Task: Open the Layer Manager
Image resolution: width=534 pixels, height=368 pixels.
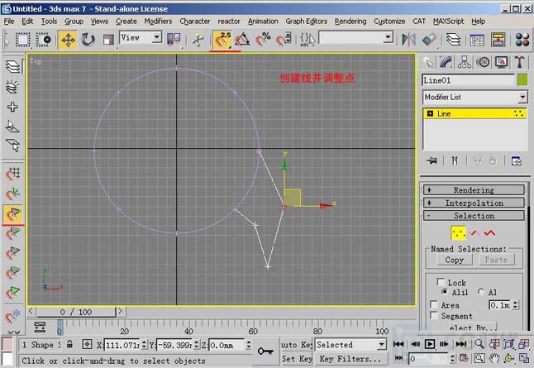Action: (453, 40)
